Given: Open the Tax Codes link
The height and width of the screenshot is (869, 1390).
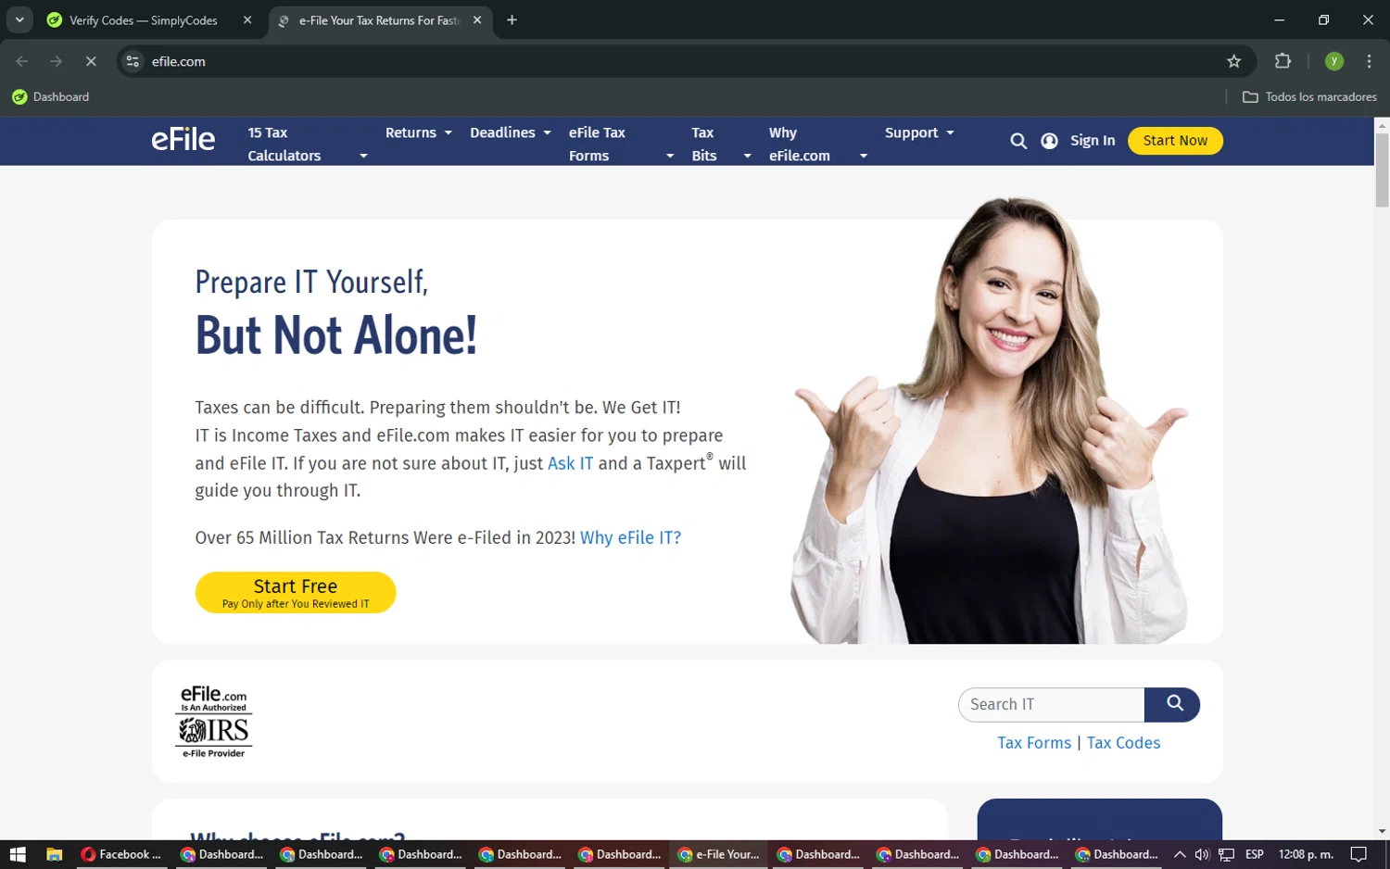Looking at the screenshot, I should (1123, 743).
